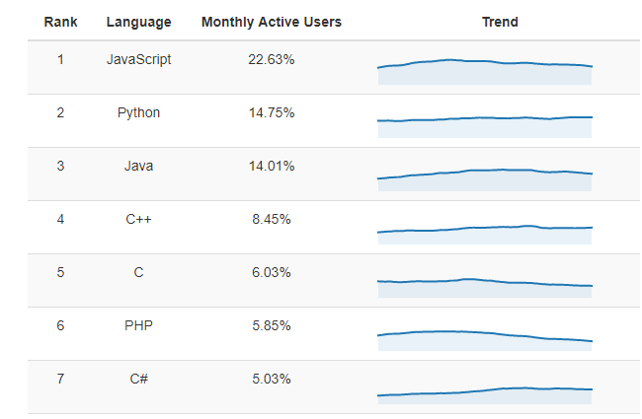Screen dimensions: 642x419
Task: Click the C# trend sparkline chart
Action: pyautogui.click(x=485, y=395)
